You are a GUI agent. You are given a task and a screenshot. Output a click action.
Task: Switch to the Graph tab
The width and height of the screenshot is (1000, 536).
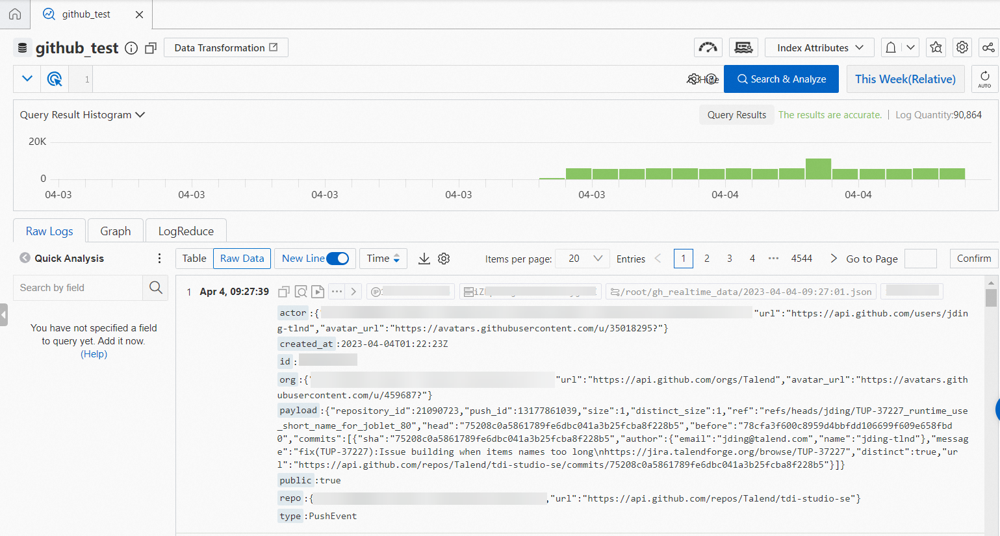click(116, 231)
